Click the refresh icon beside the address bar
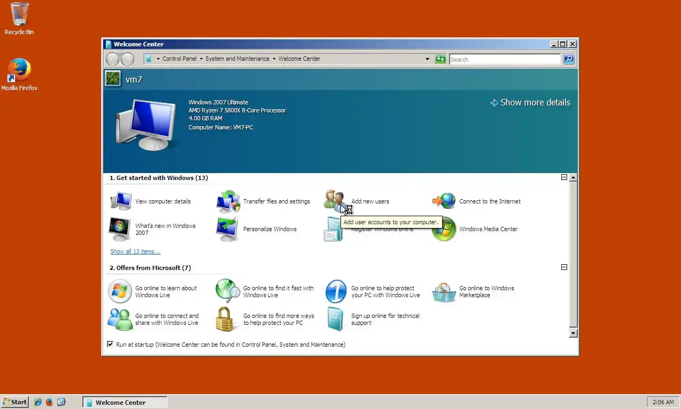681x409 pixels. tap(441, 59)
